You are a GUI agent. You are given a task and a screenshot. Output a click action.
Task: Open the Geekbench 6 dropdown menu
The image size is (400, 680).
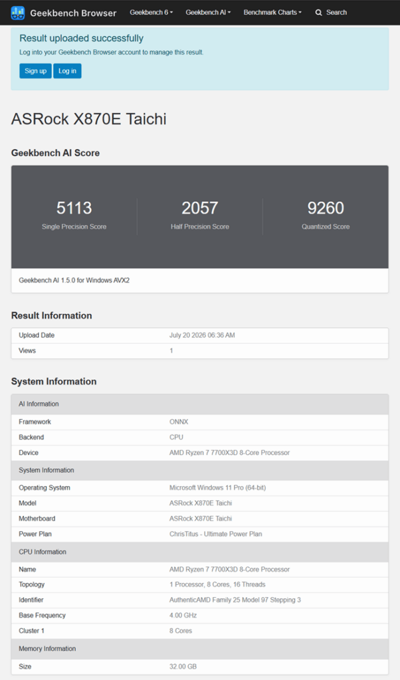coord(151,12)
